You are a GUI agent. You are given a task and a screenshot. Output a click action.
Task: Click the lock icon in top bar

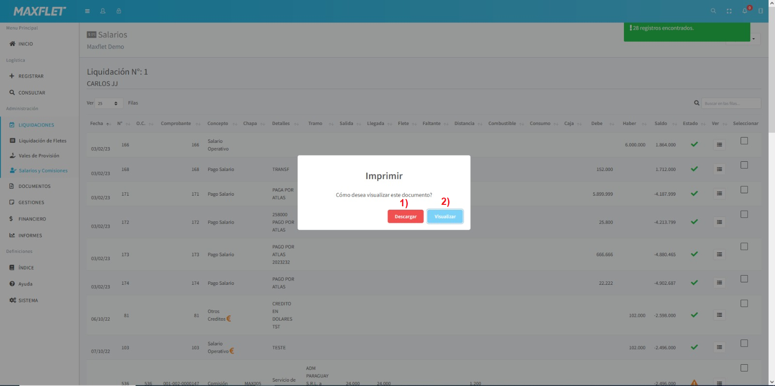[119, 11]
